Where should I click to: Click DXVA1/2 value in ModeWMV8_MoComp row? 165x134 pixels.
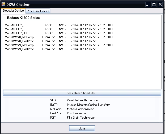(48, 37)
